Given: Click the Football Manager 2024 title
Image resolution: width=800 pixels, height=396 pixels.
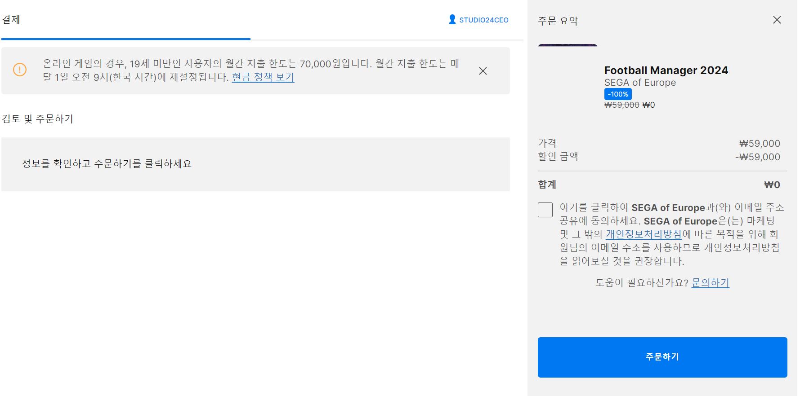Looking at the screenshot, I should point(666,70).
